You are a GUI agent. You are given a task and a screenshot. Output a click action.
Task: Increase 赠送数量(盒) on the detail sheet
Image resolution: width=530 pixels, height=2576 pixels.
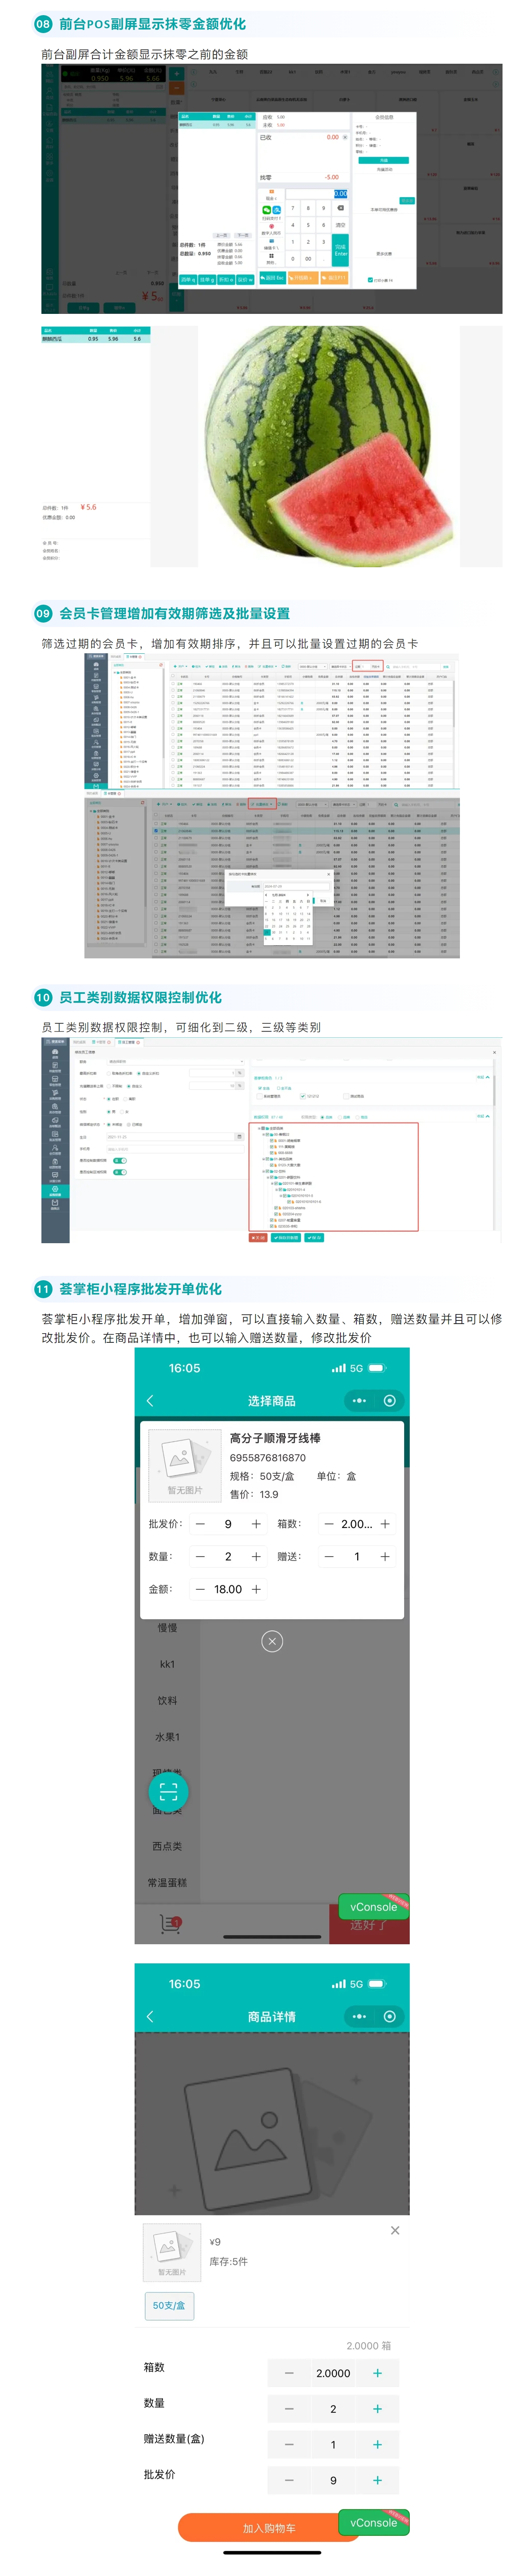click(377, 2444)
